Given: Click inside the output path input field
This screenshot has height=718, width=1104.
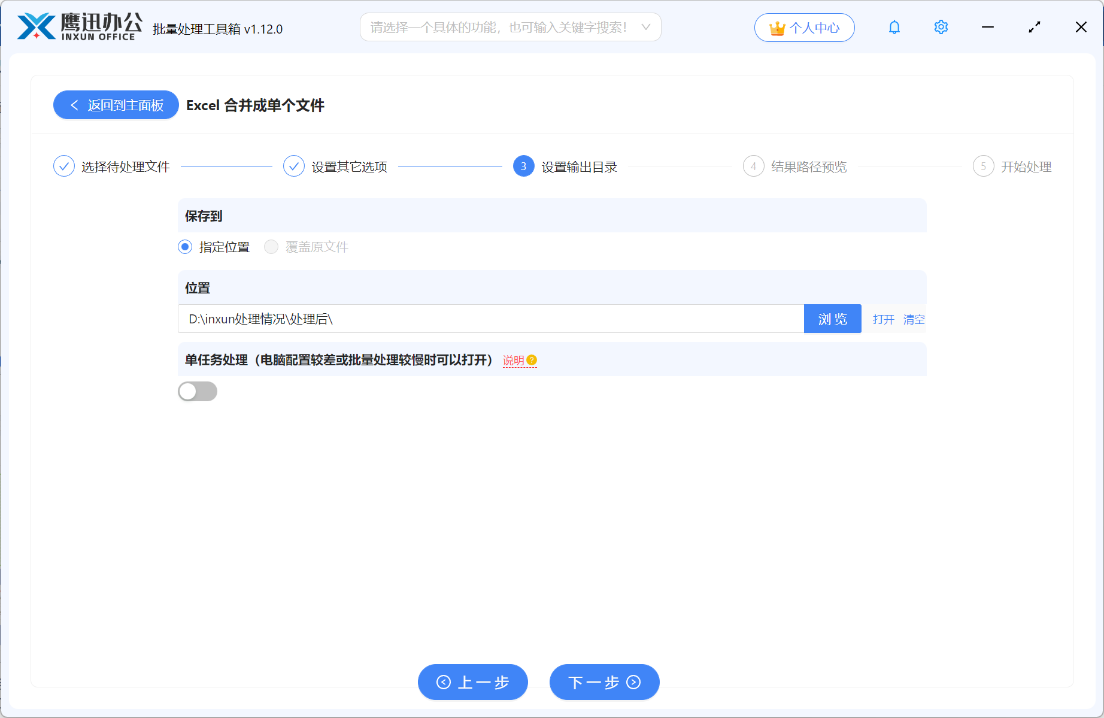Looking at the screenshot, I should pyautogui.click(x=479, y=319).
